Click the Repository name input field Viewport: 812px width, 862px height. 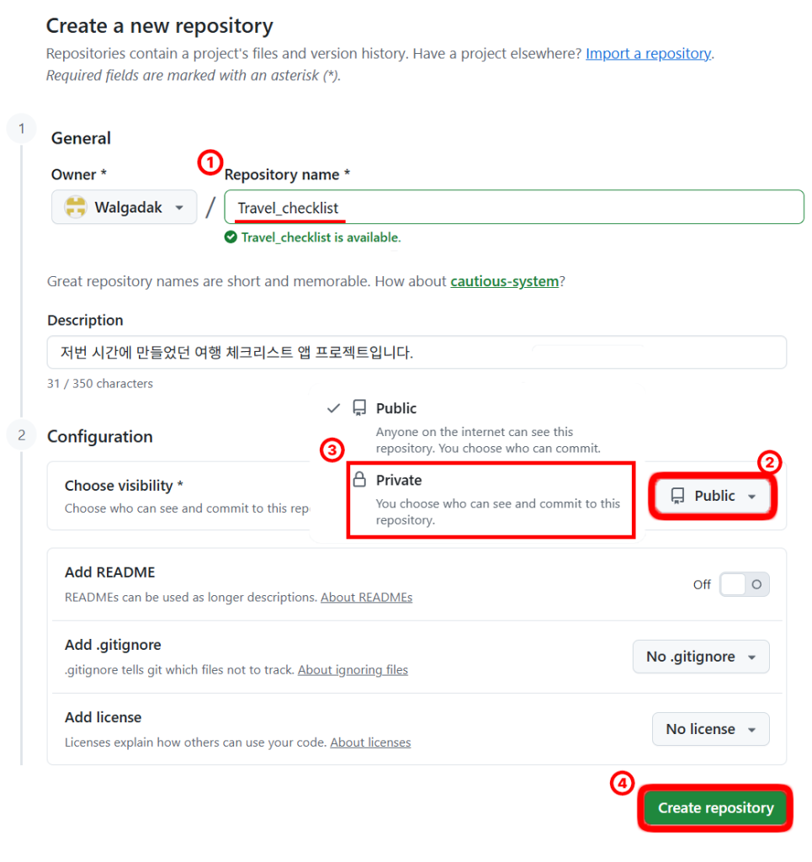click(x=514, y=207)
